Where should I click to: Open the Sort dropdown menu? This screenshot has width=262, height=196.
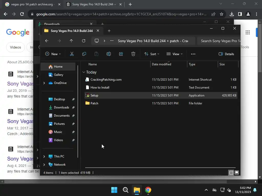pyautogui.click(x=152, y=54)
